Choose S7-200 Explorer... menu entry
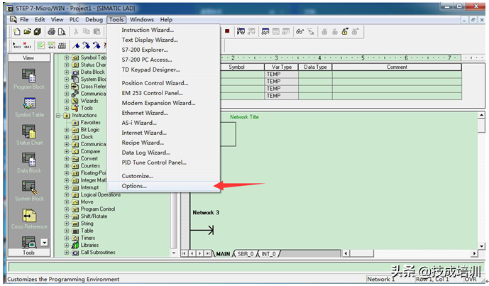The height and width of the screenshot is (286, 489). pyautogui.click(x=163, y=50)
